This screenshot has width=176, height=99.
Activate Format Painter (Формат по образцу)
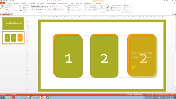click(x=11, y=10)
